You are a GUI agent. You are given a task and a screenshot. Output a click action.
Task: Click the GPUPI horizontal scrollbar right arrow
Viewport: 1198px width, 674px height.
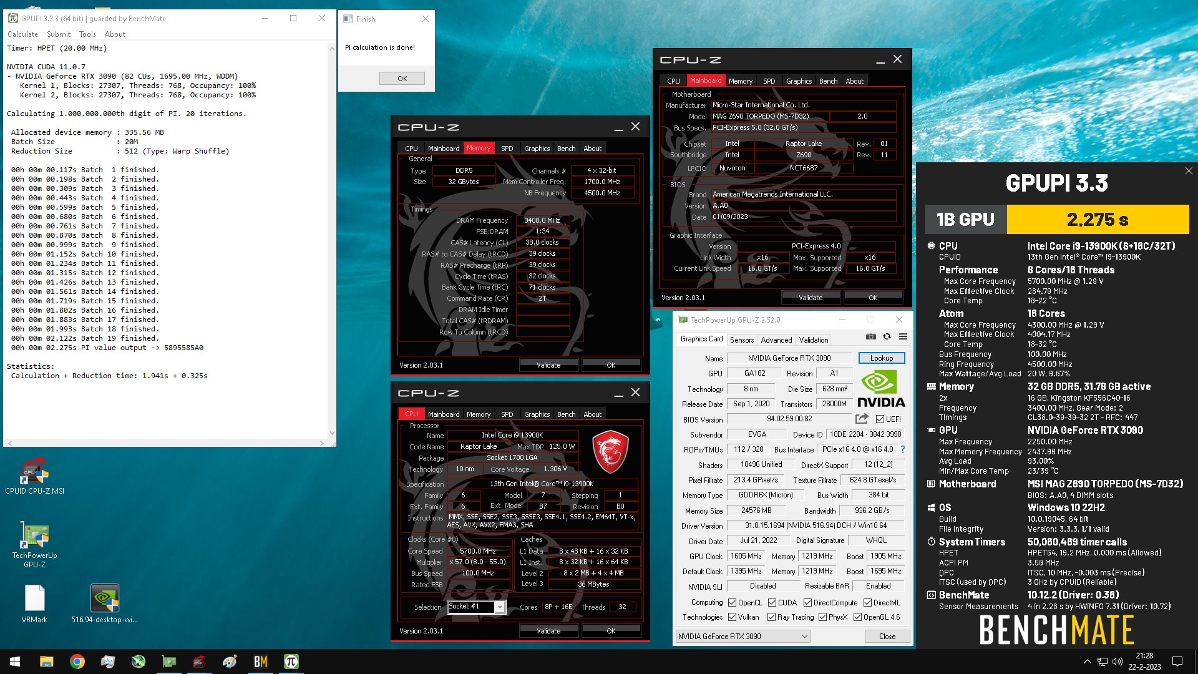tap(322, 443)
